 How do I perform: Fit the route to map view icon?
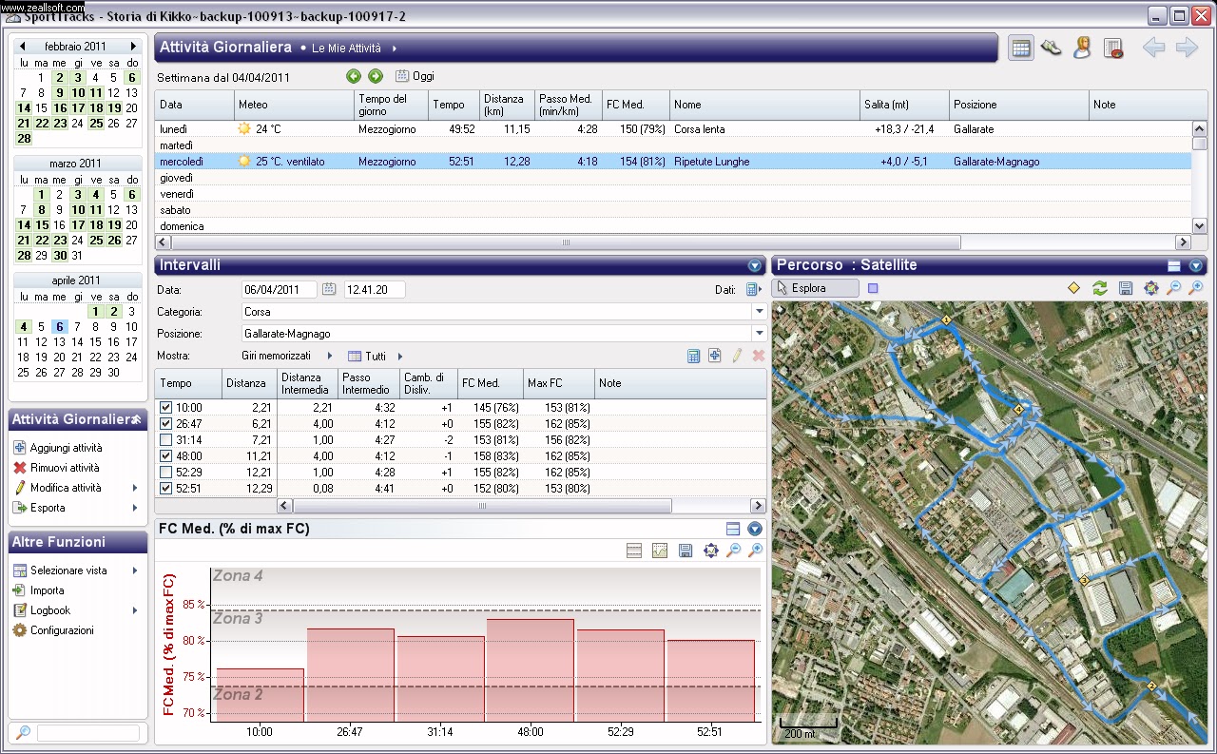pyautogui.click(x=1150, y=288)
